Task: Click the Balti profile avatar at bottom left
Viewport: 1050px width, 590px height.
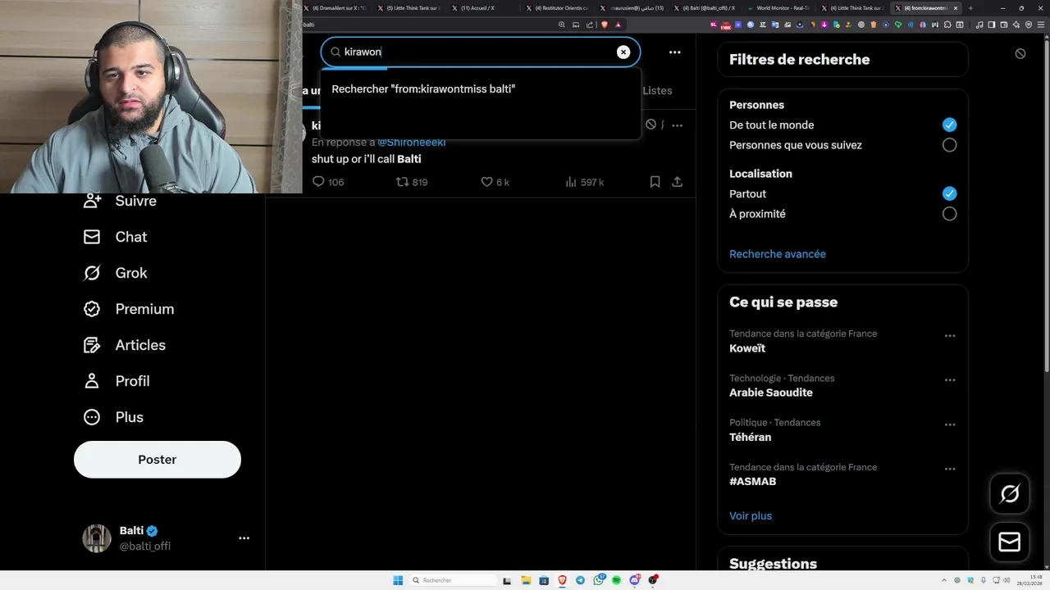Action: (97, 538)
